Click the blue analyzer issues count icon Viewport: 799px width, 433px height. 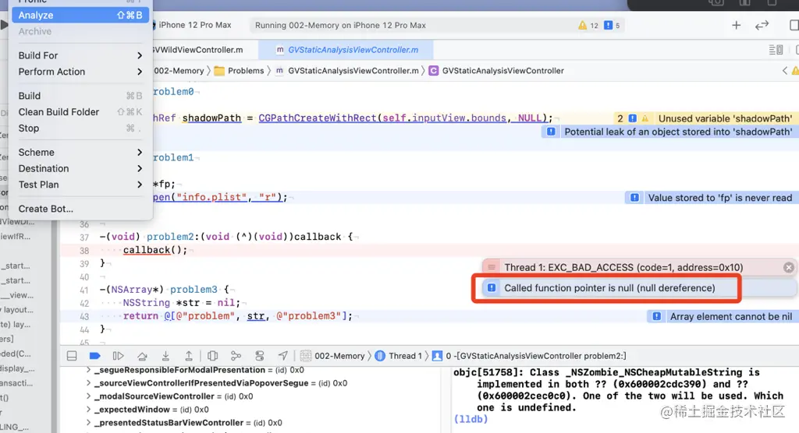[608, 26]
